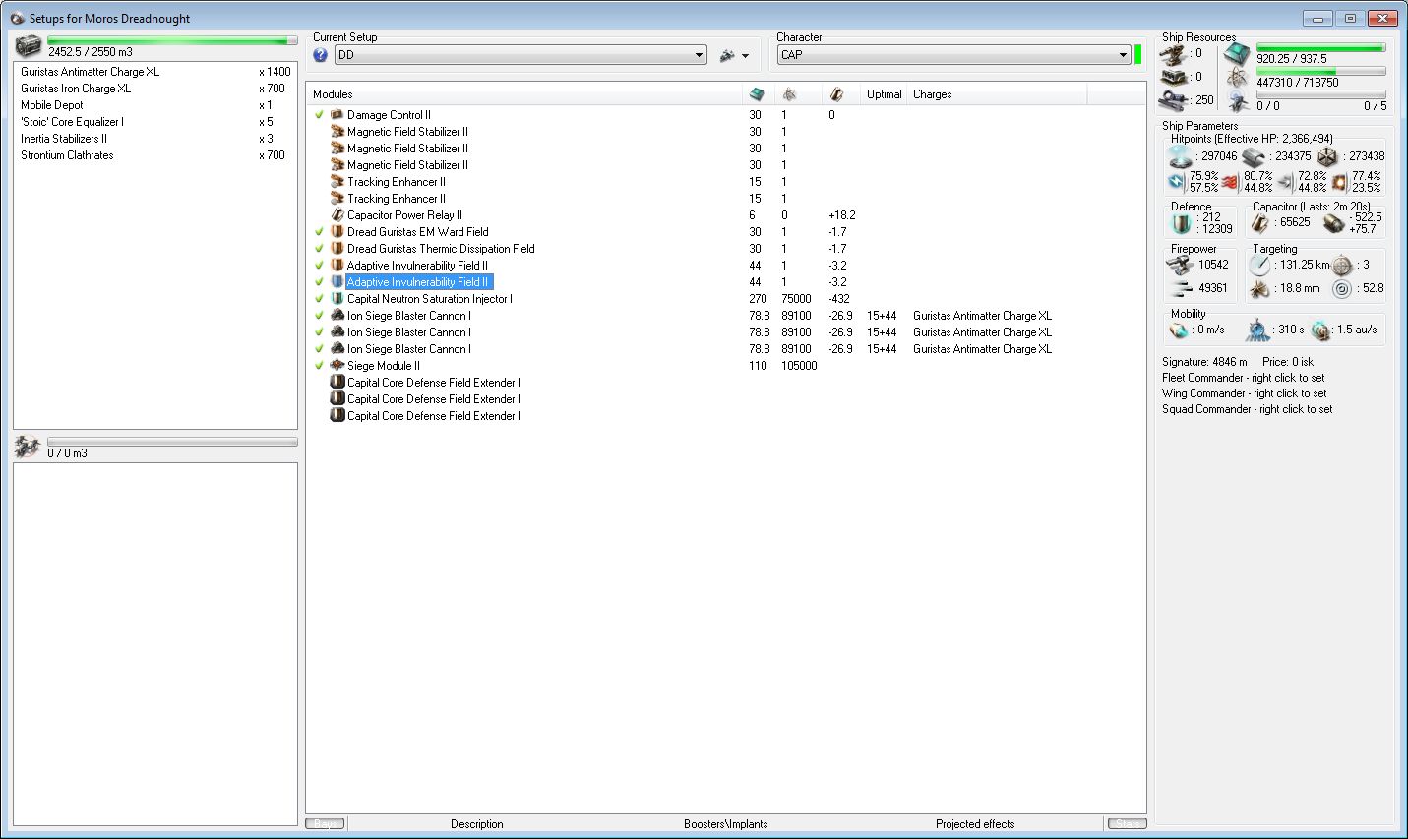Image resolution: width=1408 pixels, height=839 pixels.
Task: Open the Current Setup dropdown showing DD
Action: pyautogui.click(x=520, y=55)
